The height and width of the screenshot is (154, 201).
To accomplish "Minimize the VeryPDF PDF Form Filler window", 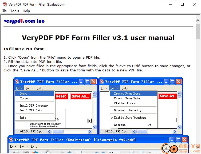I will (170, 4).
